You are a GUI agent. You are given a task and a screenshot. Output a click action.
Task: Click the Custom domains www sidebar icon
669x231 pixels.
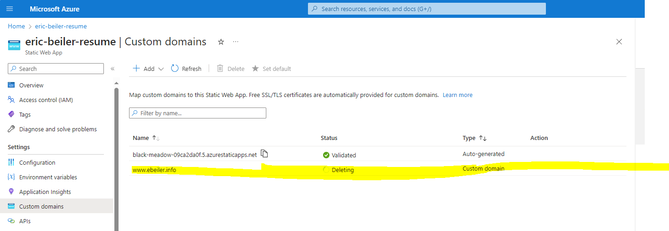click(x=11, y=206)
